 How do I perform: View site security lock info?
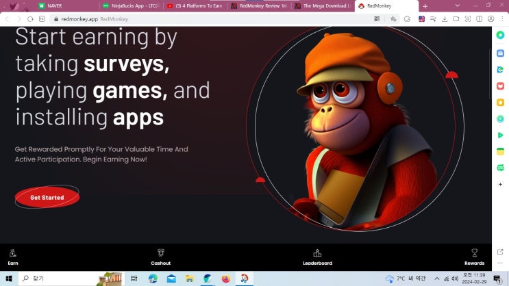point(56,19)
